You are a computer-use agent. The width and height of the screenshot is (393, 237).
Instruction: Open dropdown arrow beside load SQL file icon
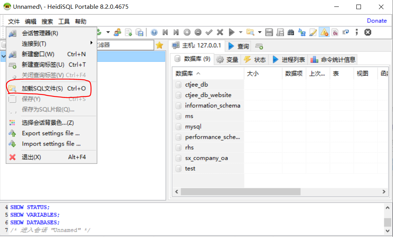(260, 32)
